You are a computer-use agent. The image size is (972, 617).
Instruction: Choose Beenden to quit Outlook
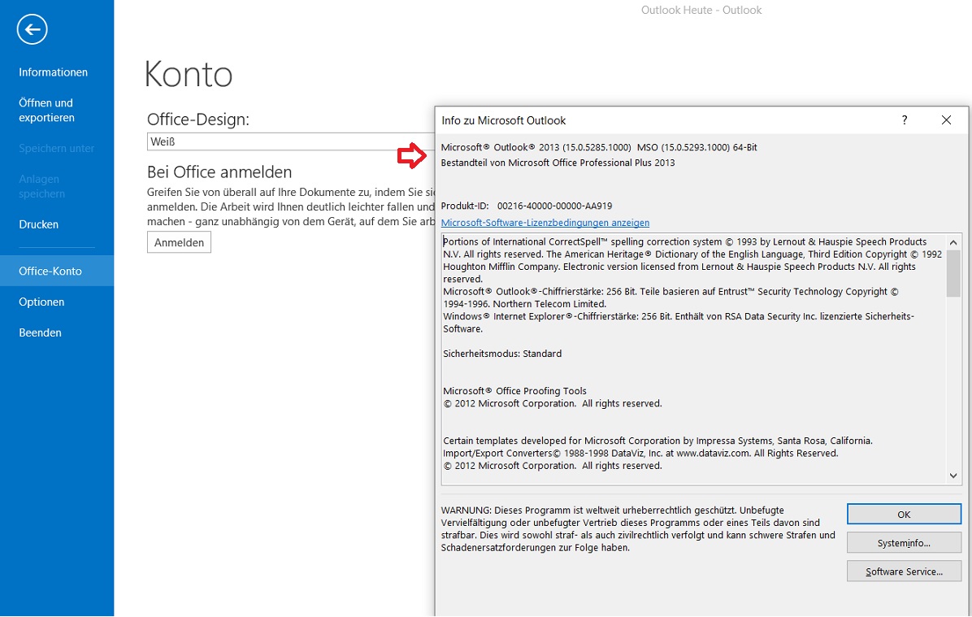(x=41, y=333)
